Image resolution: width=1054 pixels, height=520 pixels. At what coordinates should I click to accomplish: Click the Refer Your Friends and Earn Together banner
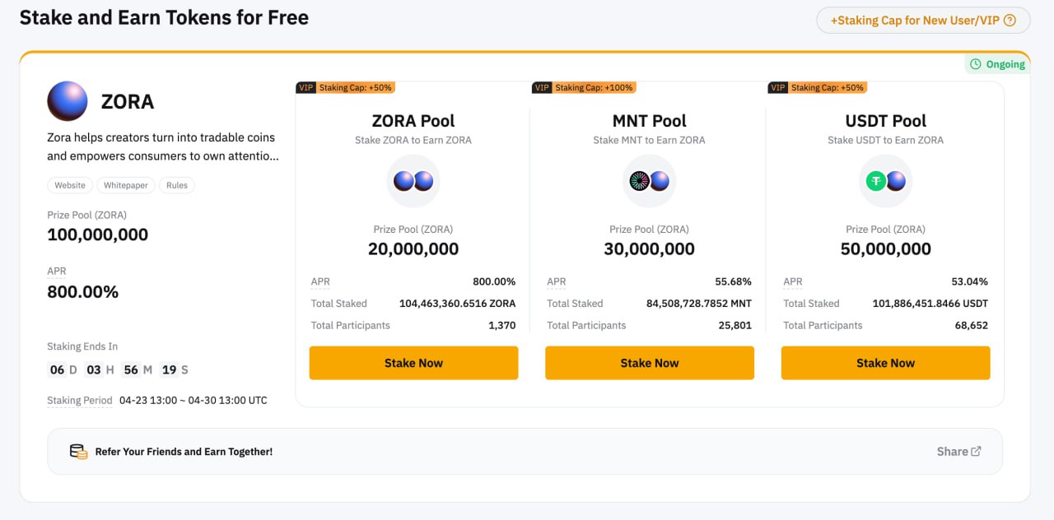[x=525, y=451]
